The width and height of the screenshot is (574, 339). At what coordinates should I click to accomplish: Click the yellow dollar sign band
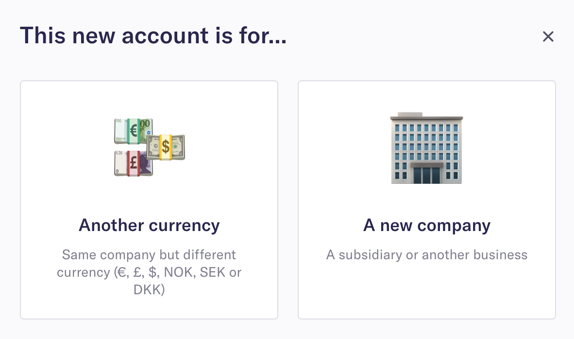pos(166,147)
